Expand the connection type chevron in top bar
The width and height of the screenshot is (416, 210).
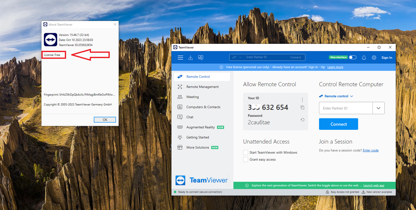point(240,57)
